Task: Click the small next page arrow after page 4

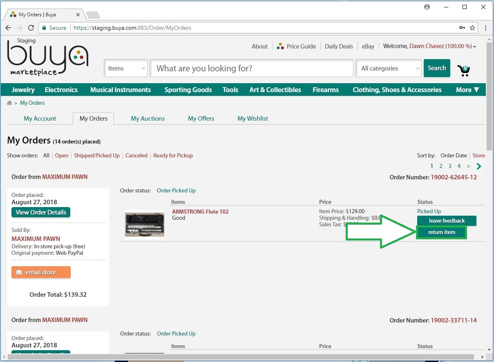Action: [x=468, y=166]
